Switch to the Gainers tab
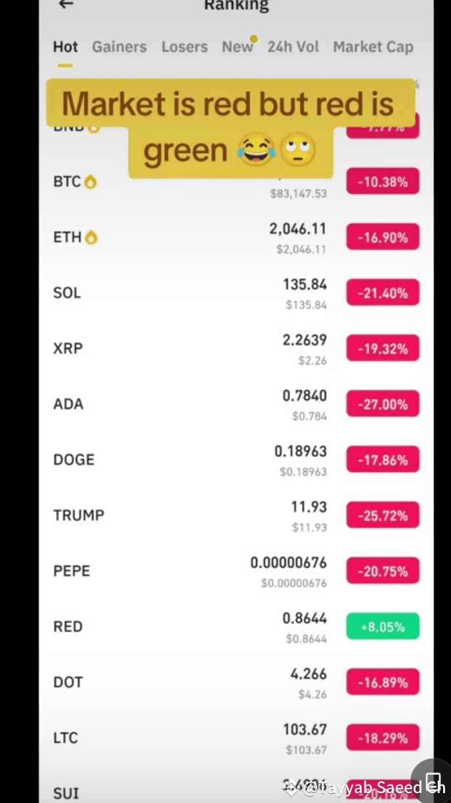Screen dimensions: 451x803 [x=119, y=47]
